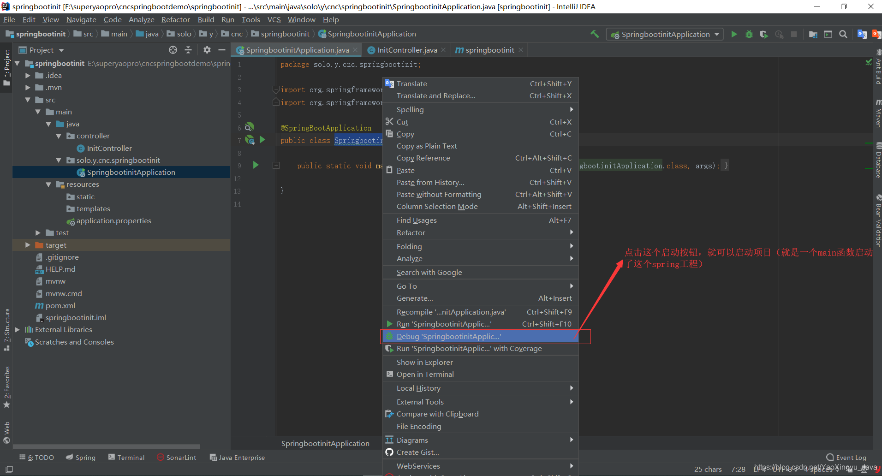Open the Spring tool window
The height and width of the screenshot is (476, 882).
click(80, 458)
